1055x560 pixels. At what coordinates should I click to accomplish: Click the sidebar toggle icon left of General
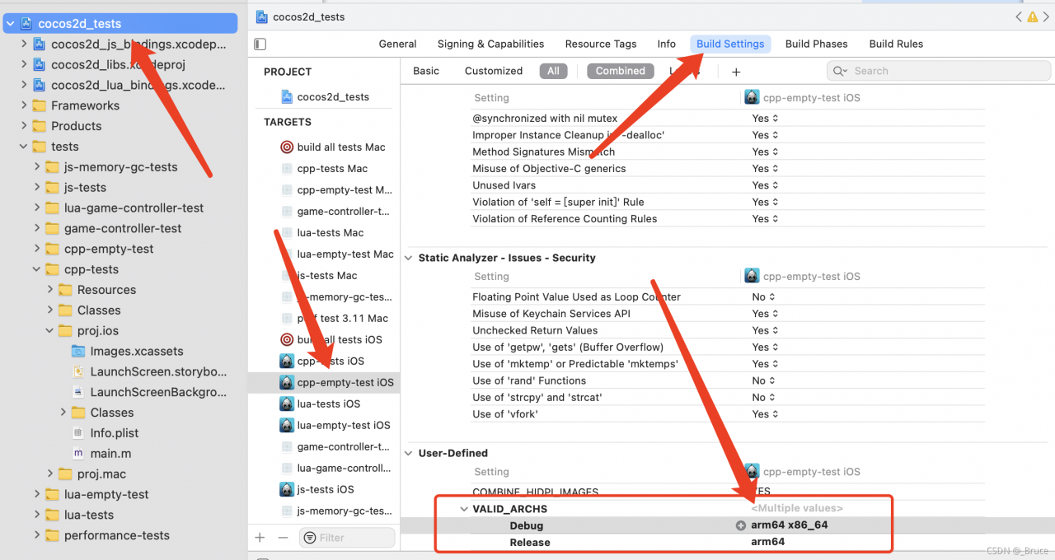(260, 44)
